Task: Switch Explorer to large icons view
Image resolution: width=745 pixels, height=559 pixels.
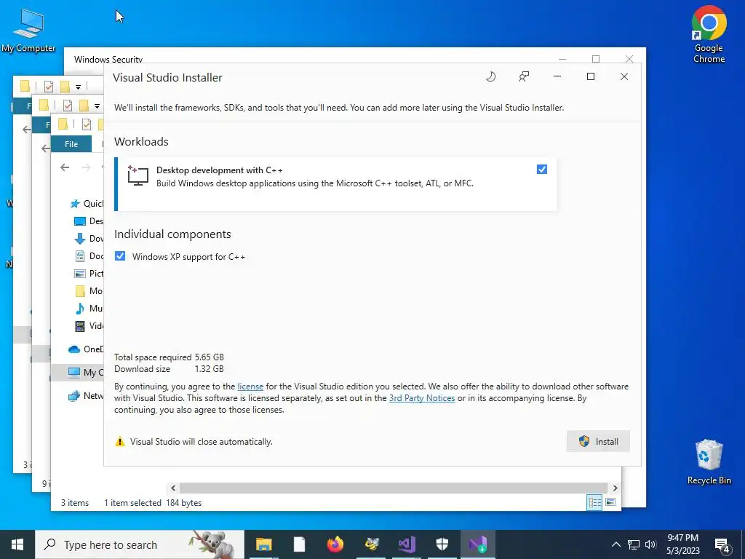Action: tap(610, 502)
